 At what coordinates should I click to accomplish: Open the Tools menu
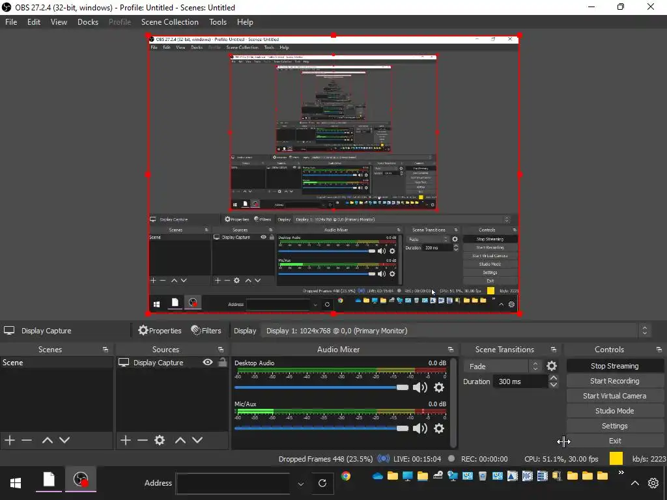click(218, 22)
